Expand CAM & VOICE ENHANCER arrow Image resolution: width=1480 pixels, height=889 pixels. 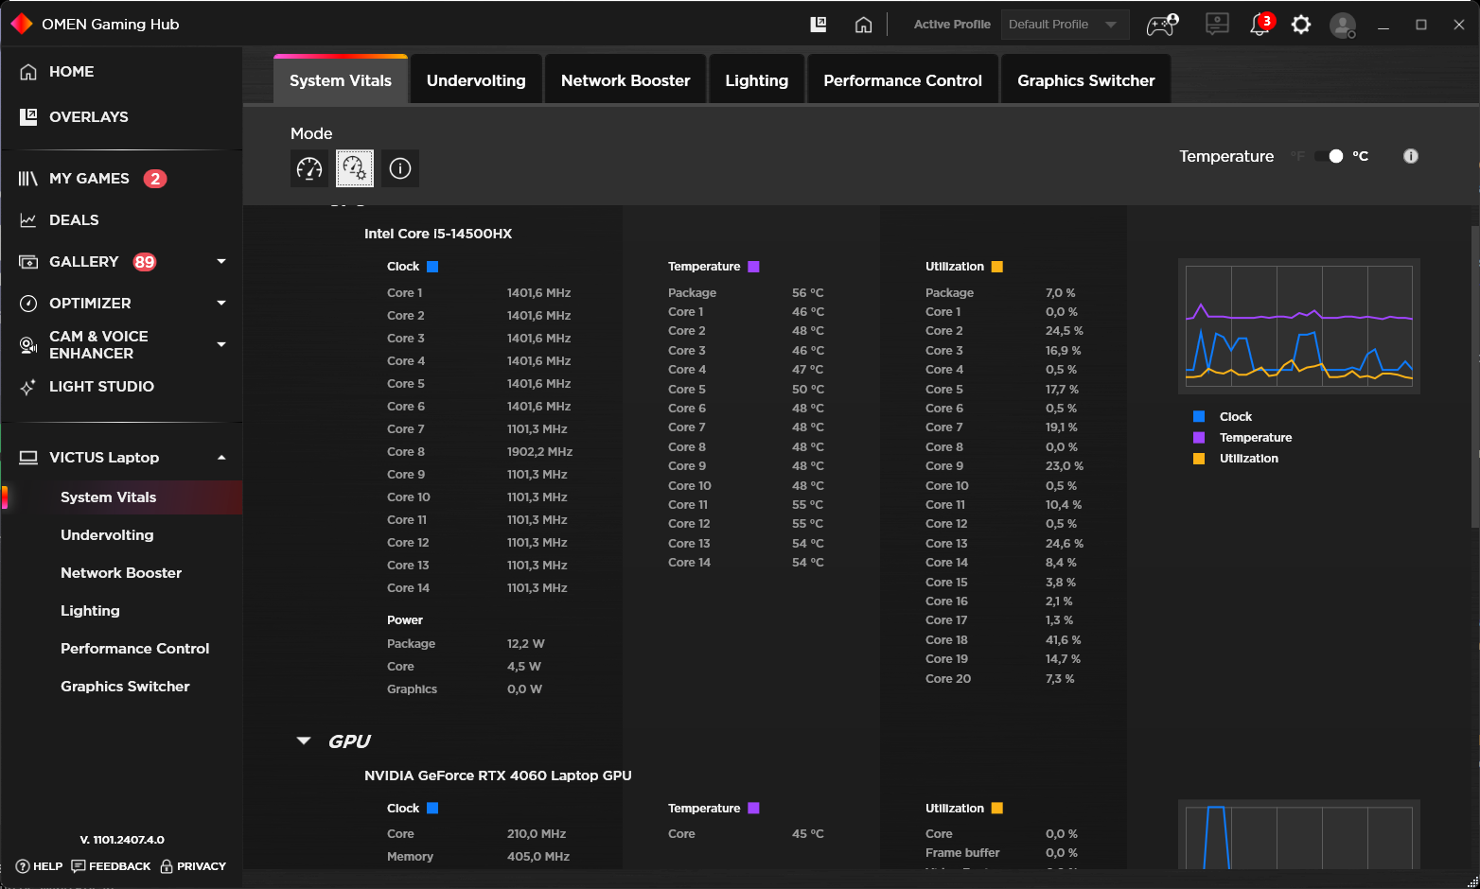point(221,344)
